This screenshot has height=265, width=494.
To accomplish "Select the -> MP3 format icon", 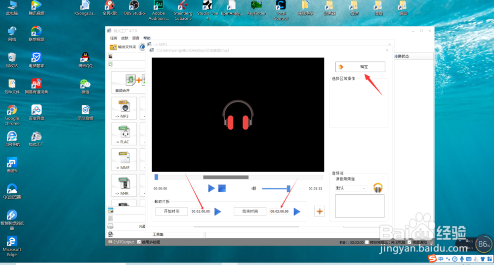I will (x=124, y=108).
